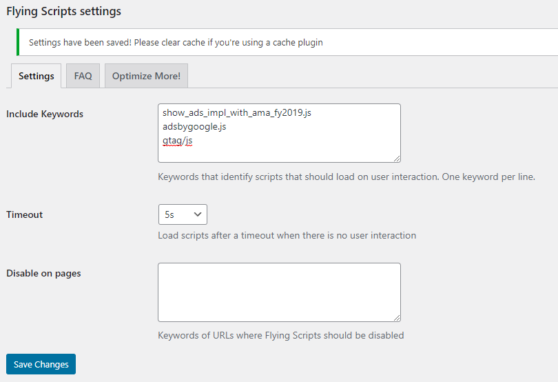This screenshot has height=382, width=558.
Task: Select the Settings tab
Action: tap(37, 76)
